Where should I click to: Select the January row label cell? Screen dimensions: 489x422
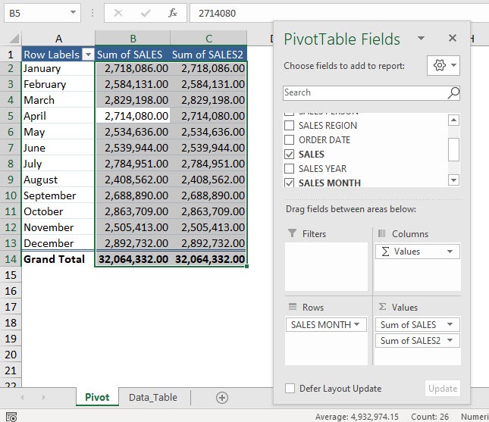(x=58, y=68)
